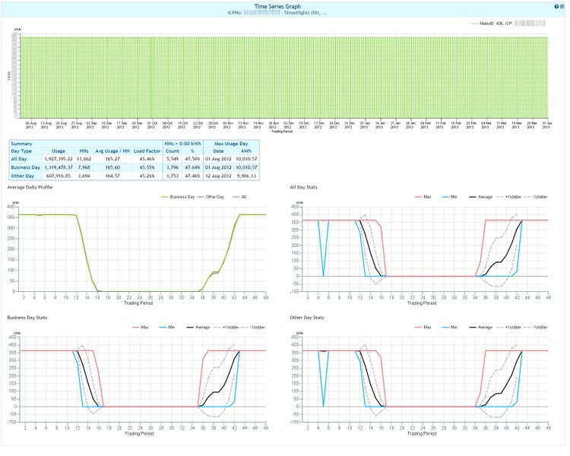570x456 pixels.
Task: Click the usage value 1,927,395.22
Action: [59, 159]
